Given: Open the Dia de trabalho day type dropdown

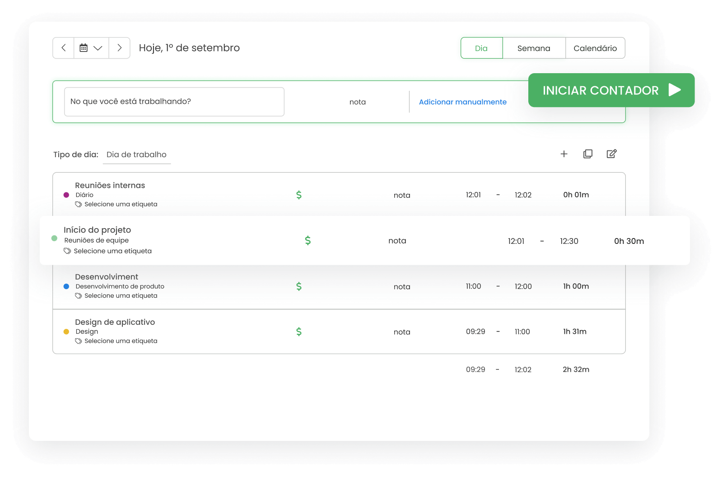Looking at the screenshot, I should pyautogui.click(x=136, y=154).
